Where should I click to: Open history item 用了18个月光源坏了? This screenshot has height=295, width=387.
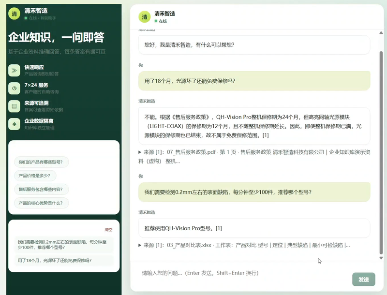[x=64, y=261]
